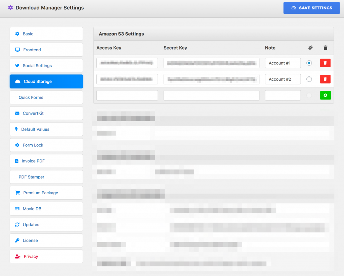Click the envelope icon on ConvertKit

point(17,113)
